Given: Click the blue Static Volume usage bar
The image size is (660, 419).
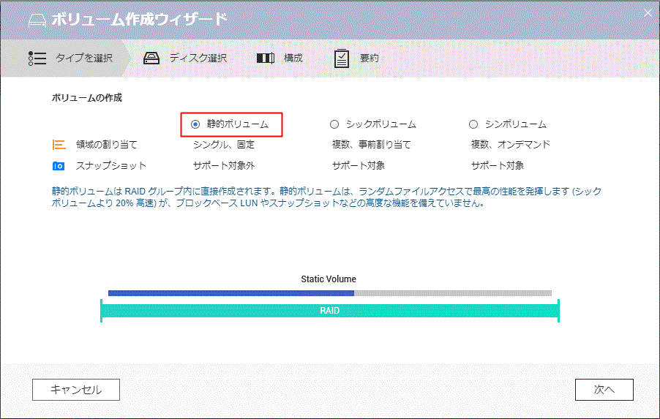Looking at the screenshot, I should (231, 293).
